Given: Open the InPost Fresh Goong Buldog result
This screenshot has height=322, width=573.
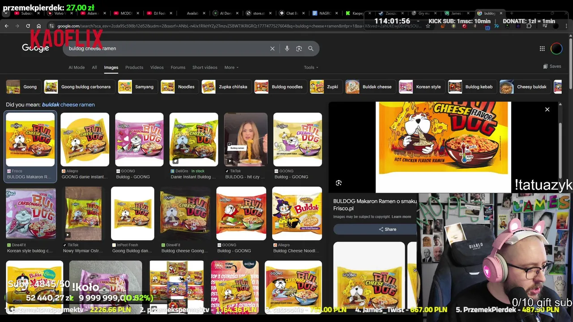Looking at the screenshot, I should click(x=133, y=221).
